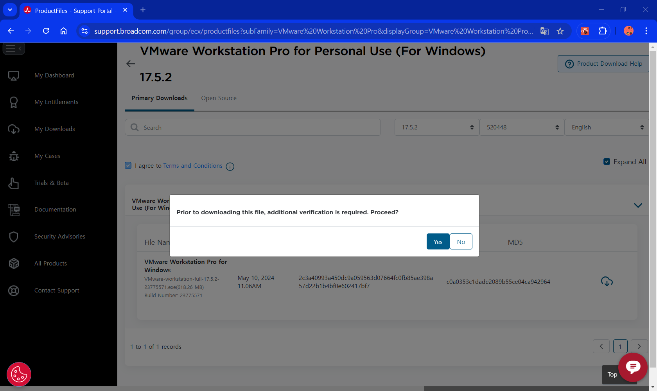The height and width of the screenshot is (391, 657).
Task: Open the 17.5.2 version dropdown
Action: (437, 127)
